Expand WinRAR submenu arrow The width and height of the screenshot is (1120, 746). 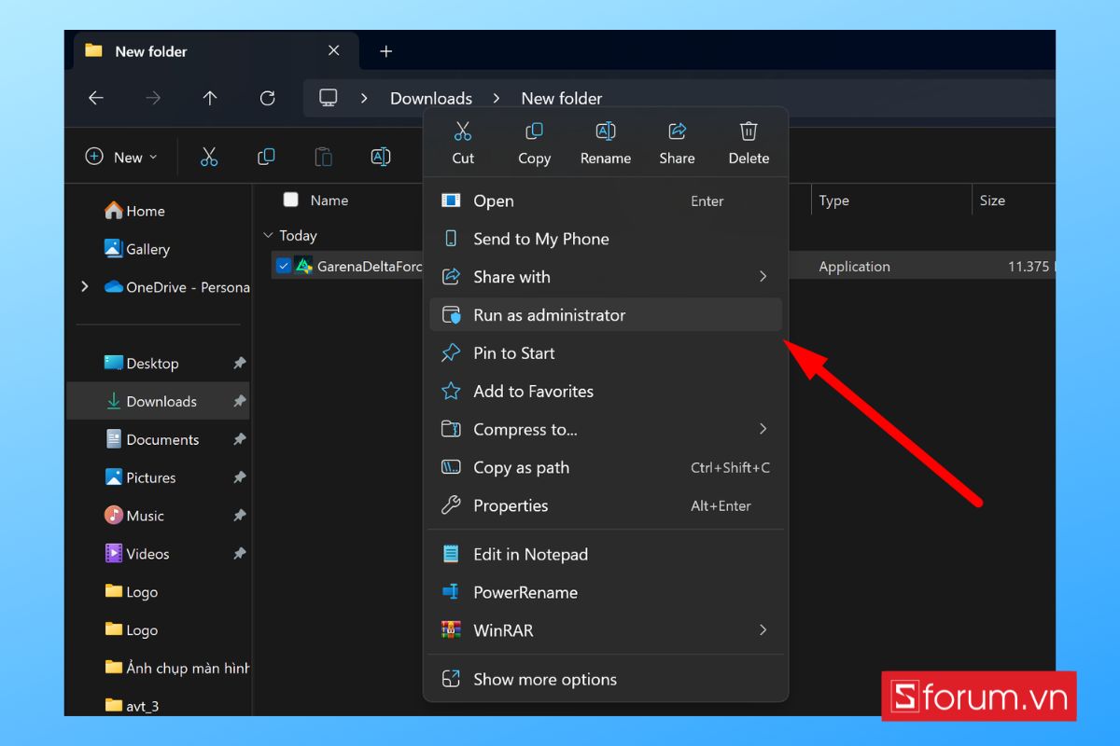(763, 630)
